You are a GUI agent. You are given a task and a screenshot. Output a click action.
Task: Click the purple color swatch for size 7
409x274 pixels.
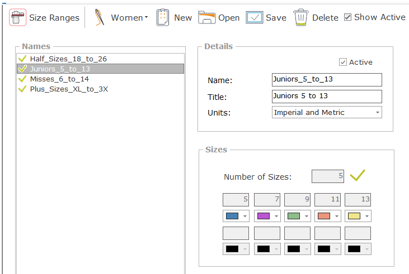pos(263,216)
